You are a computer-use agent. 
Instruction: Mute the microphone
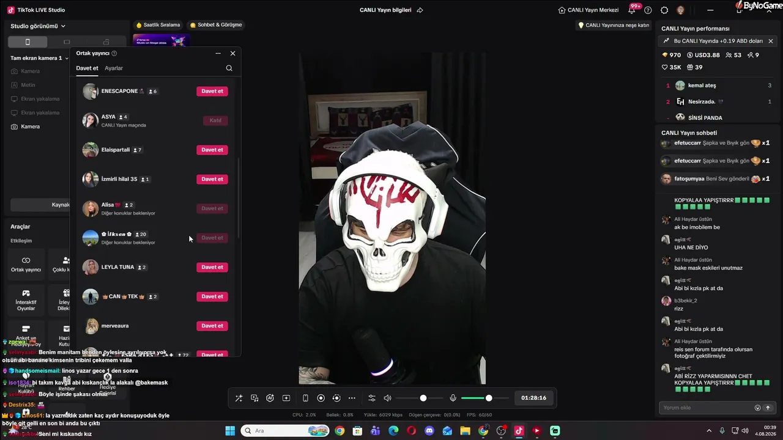tap(453, 398)
